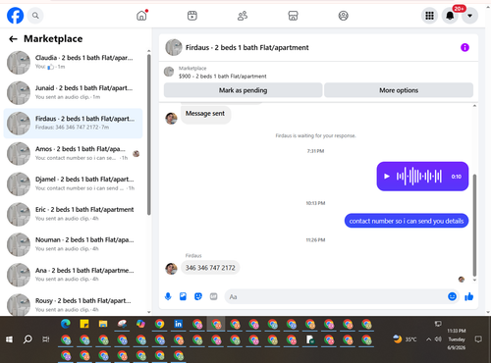Open the sticker picker icon
Image resolution: width=491 pixels, height=363 pixels.
(198, 296)
